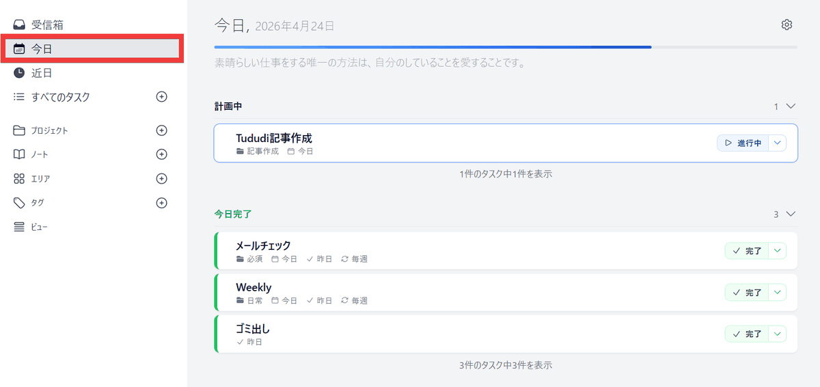
Task: Open ビュー in the sidebar
Action: pos(40,227)
